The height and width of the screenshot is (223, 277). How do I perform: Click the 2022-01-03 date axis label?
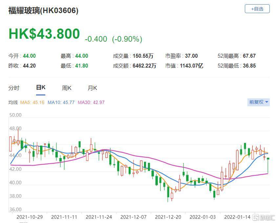coord(202,217)
